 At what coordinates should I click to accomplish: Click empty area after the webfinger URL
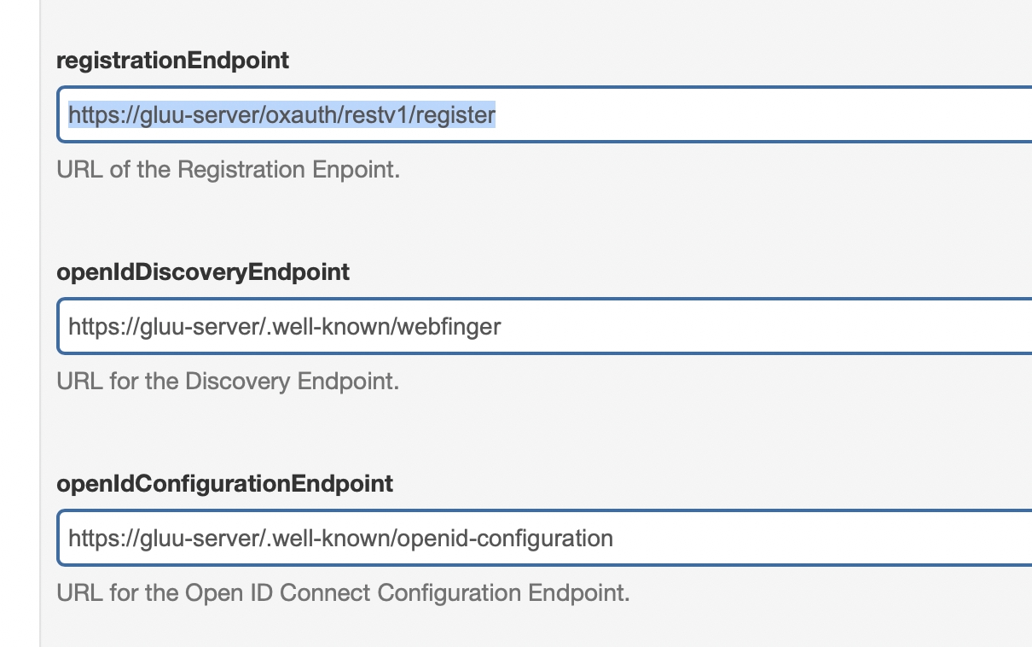pyautogui.click(x=768, y=326)
